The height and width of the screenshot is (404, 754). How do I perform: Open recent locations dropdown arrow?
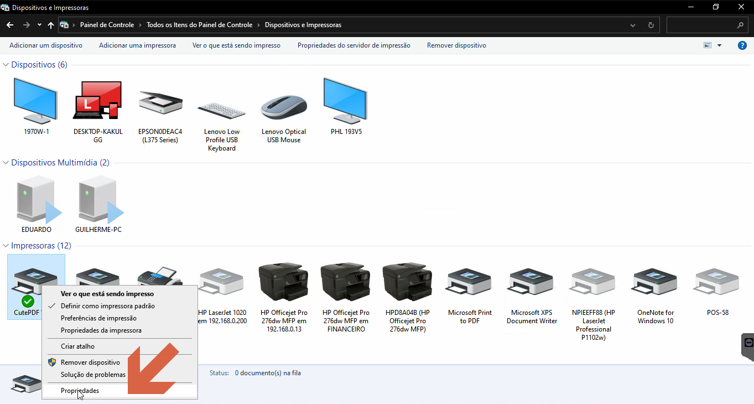pyautogui.click(x=39, y=25)
